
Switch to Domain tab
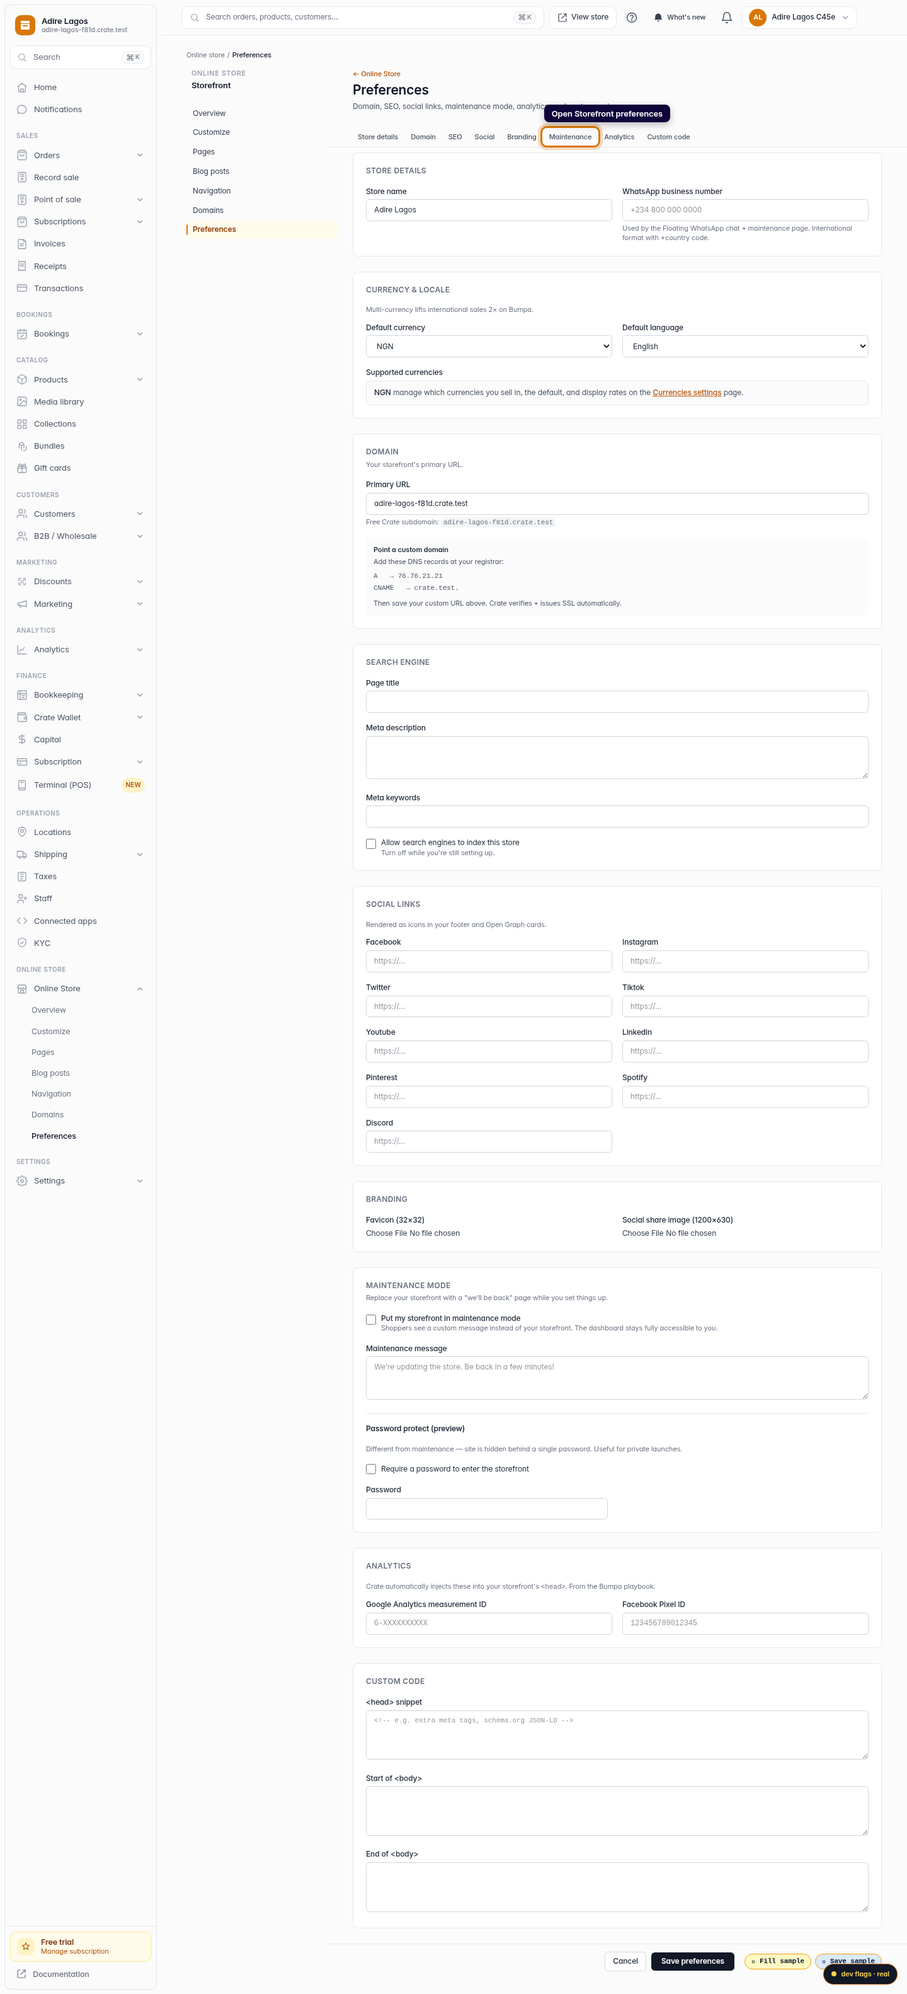[x=423, y=137]
